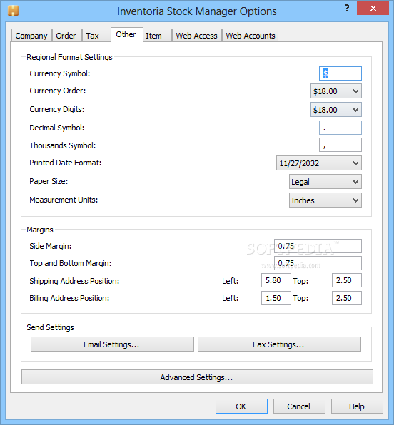
Task: Click the Shipping Address Position label
Action: (74, 281)
